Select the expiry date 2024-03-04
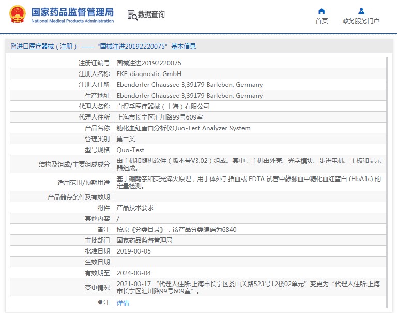The width and height of the screenshot is (397, 313). (x=133, y=273)
